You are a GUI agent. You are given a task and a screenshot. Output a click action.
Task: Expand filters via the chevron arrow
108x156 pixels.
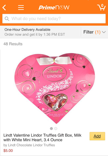click(104, 32)
